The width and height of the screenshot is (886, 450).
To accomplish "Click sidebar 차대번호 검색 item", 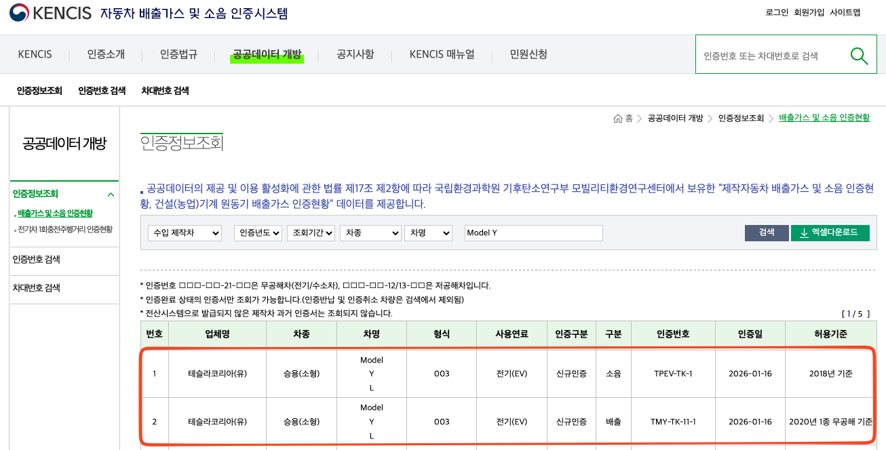I will 36,288.
